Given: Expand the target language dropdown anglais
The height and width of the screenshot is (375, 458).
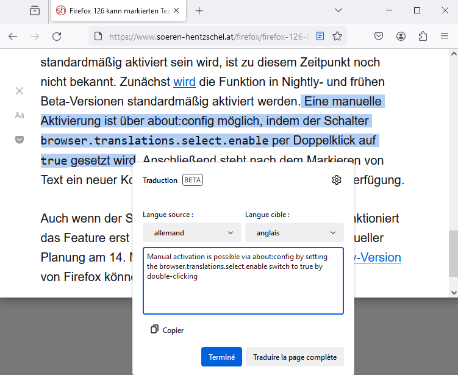Looking at the screenshot, I should point(294,232).
